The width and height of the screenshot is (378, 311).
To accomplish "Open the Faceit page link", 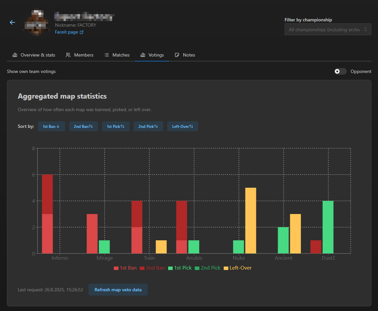I will 69,32.
